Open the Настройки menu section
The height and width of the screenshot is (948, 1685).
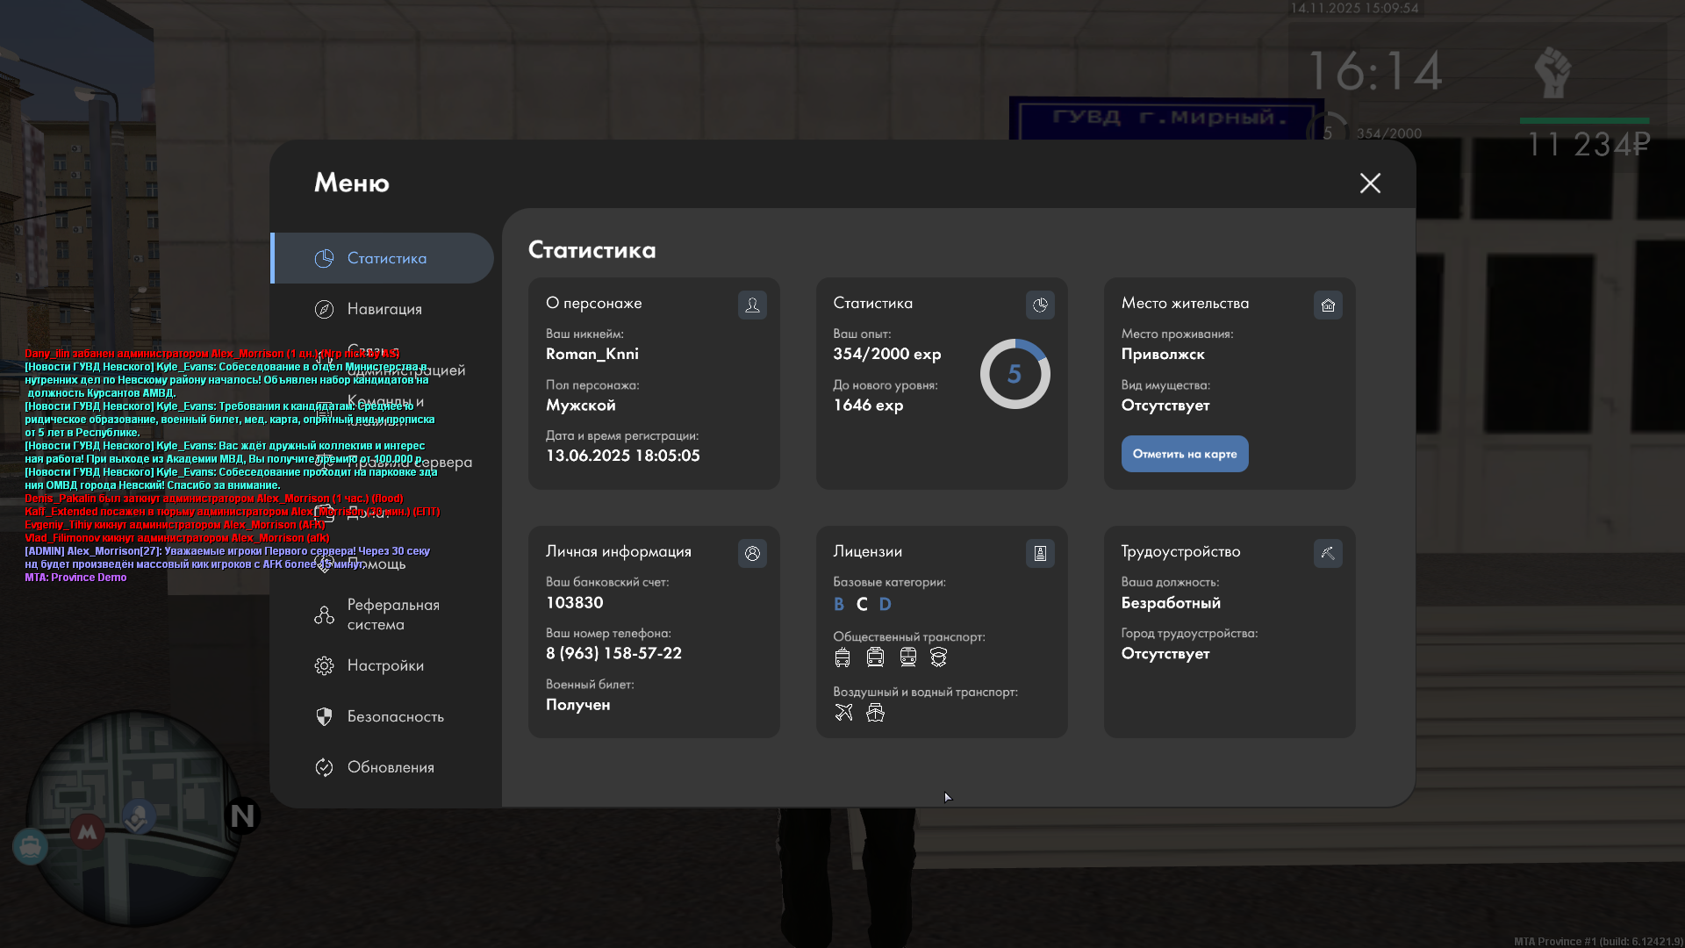coord(384,665)
